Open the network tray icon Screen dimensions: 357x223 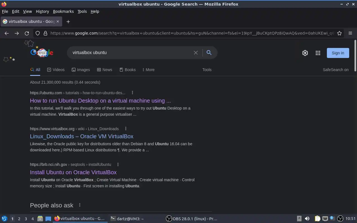point(325,219)
